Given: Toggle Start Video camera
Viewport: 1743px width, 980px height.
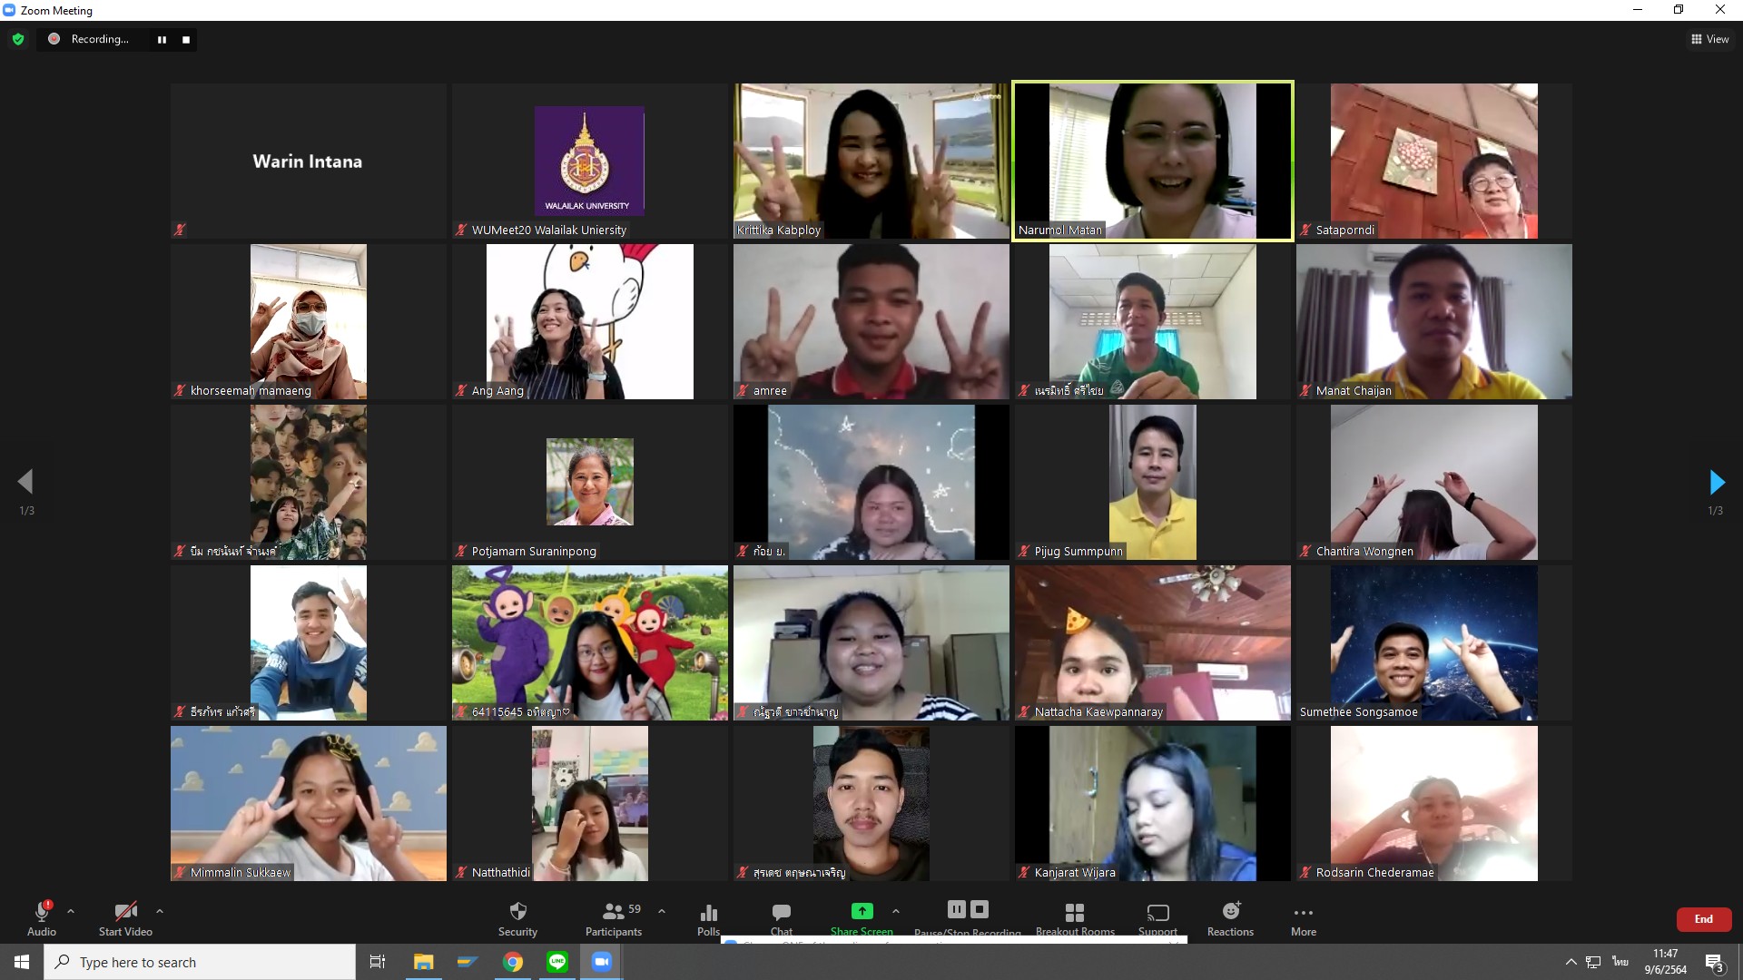Looking at the screenshot, I should (125, 913).
